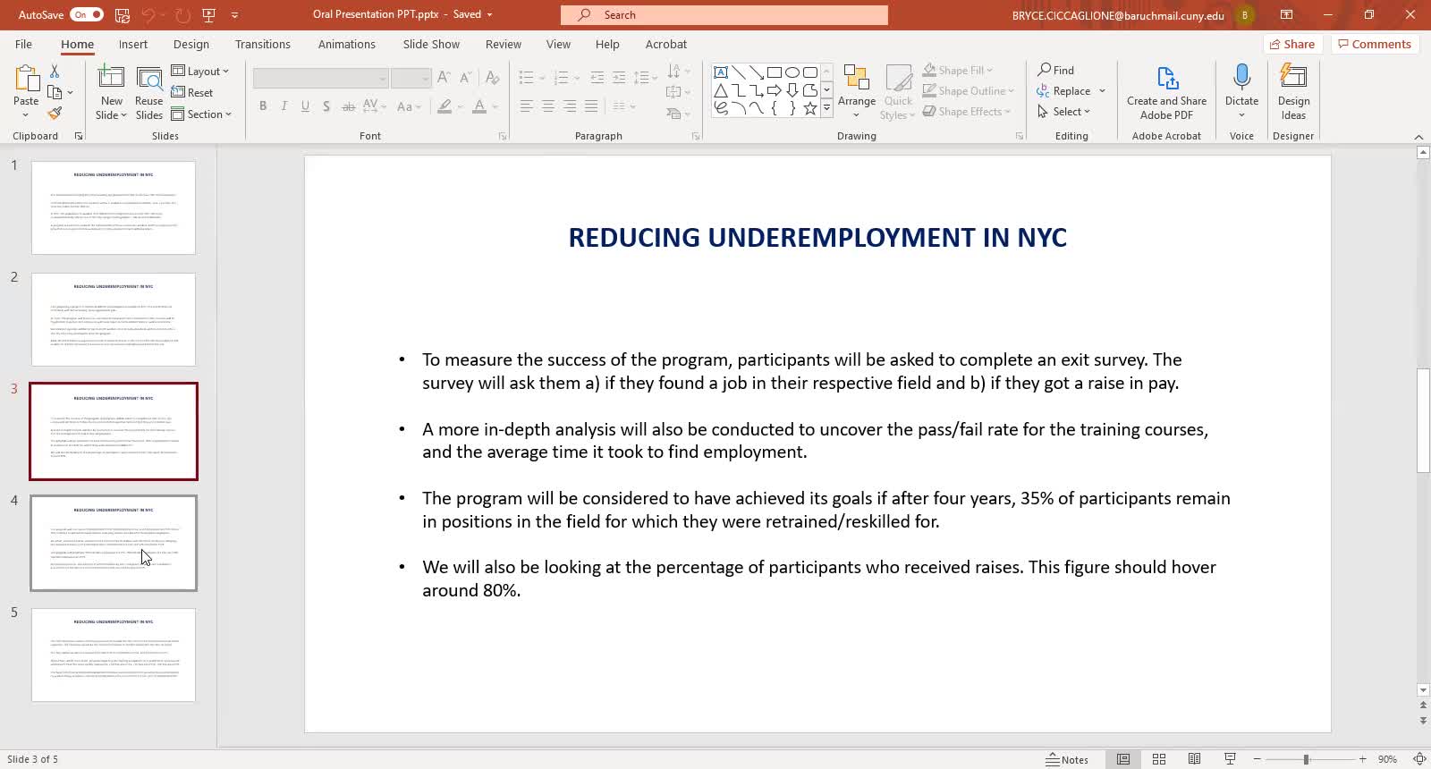Click the Font Color swatch

[x=479, y=106]
